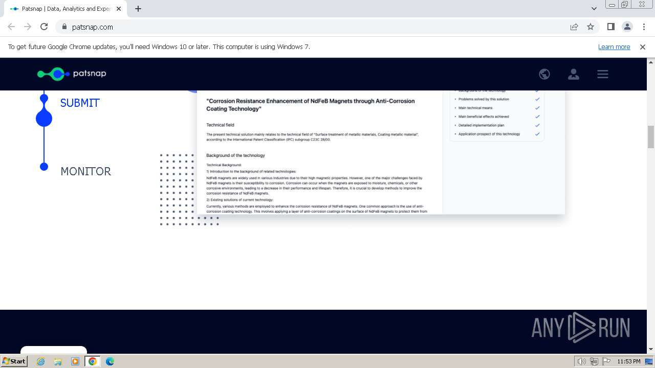The image size is (655, 368).
Task: Open the globe language selector
Action: pos(544,74)
